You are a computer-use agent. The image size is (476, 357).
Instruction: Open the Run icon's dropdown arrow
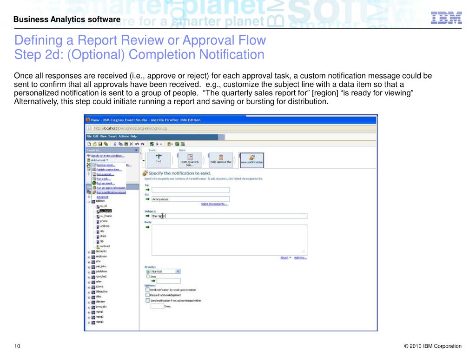click(x=161, y=144)
